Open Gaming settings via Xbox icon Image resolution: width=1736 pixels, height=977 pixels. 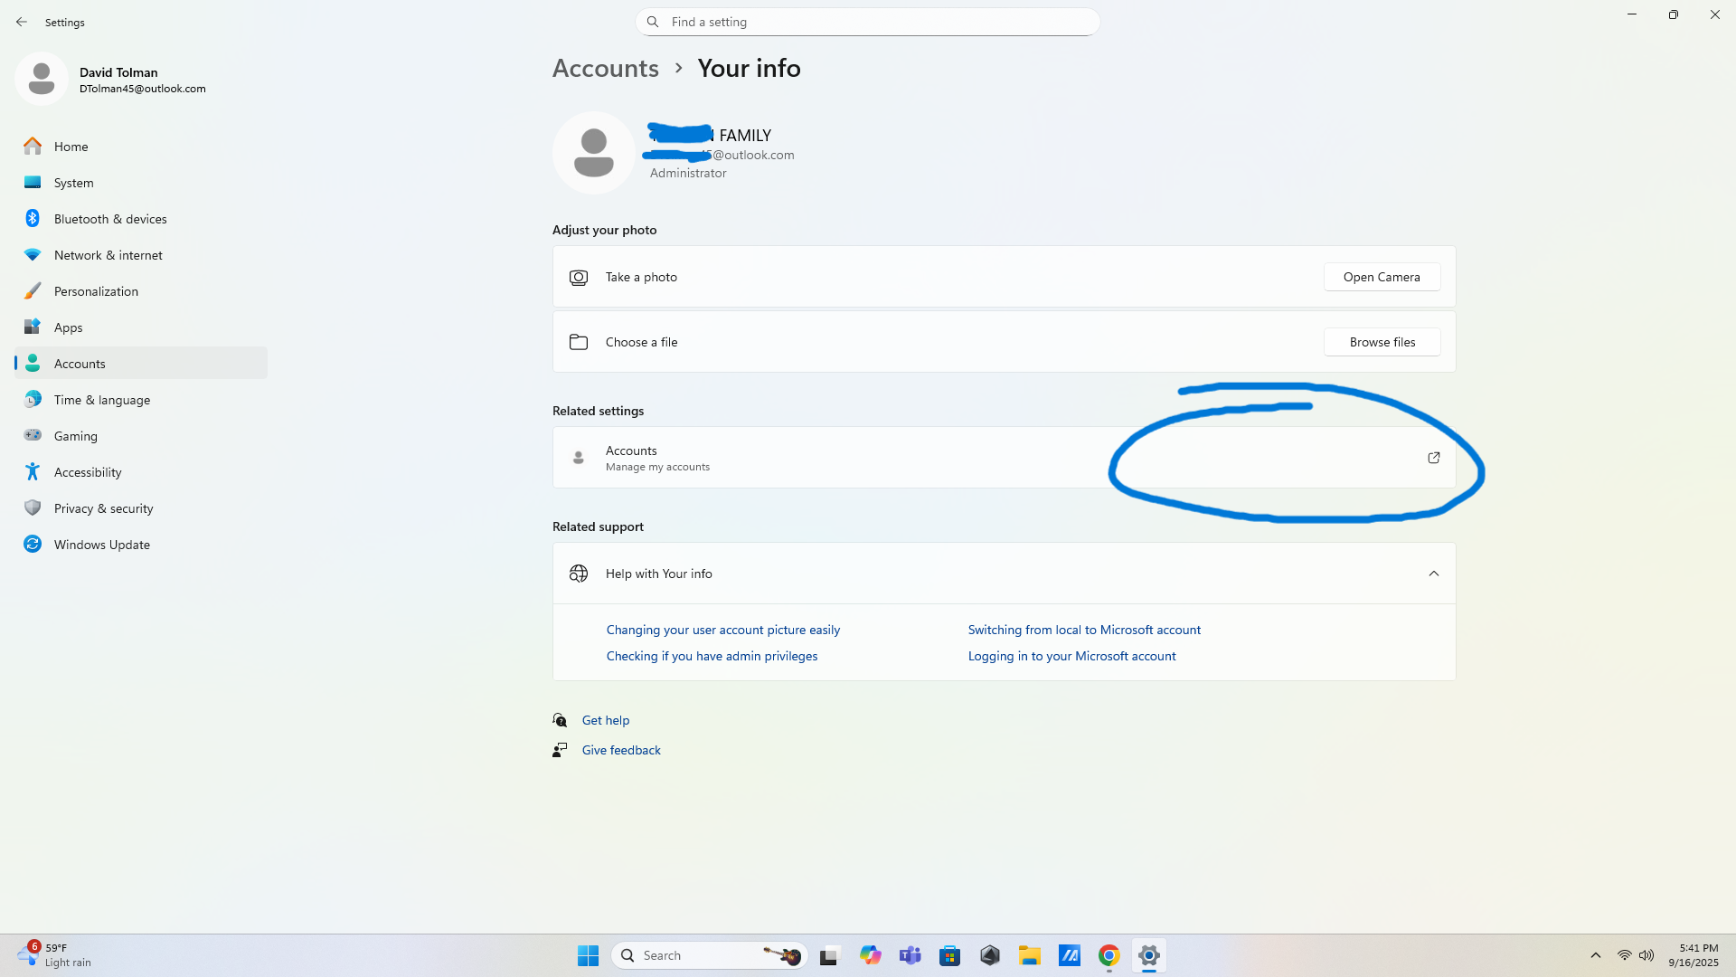click(33, 435)
